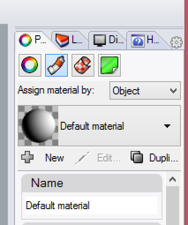The image size is (188, 225).
Task: Select the Material paint tube icon
Action: tap(56, 65)
